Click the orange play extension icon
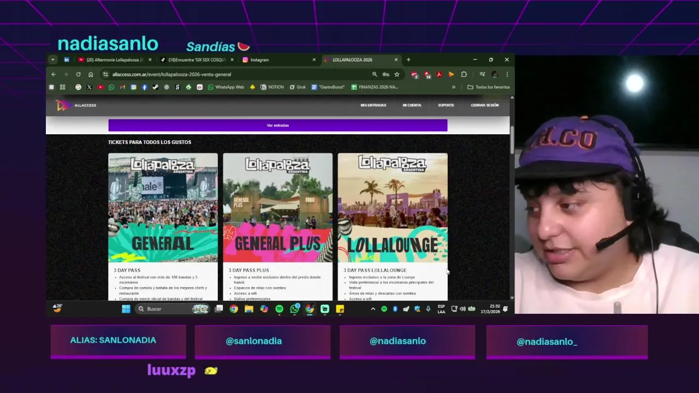 pyautogui.click(x=451, y=74)
